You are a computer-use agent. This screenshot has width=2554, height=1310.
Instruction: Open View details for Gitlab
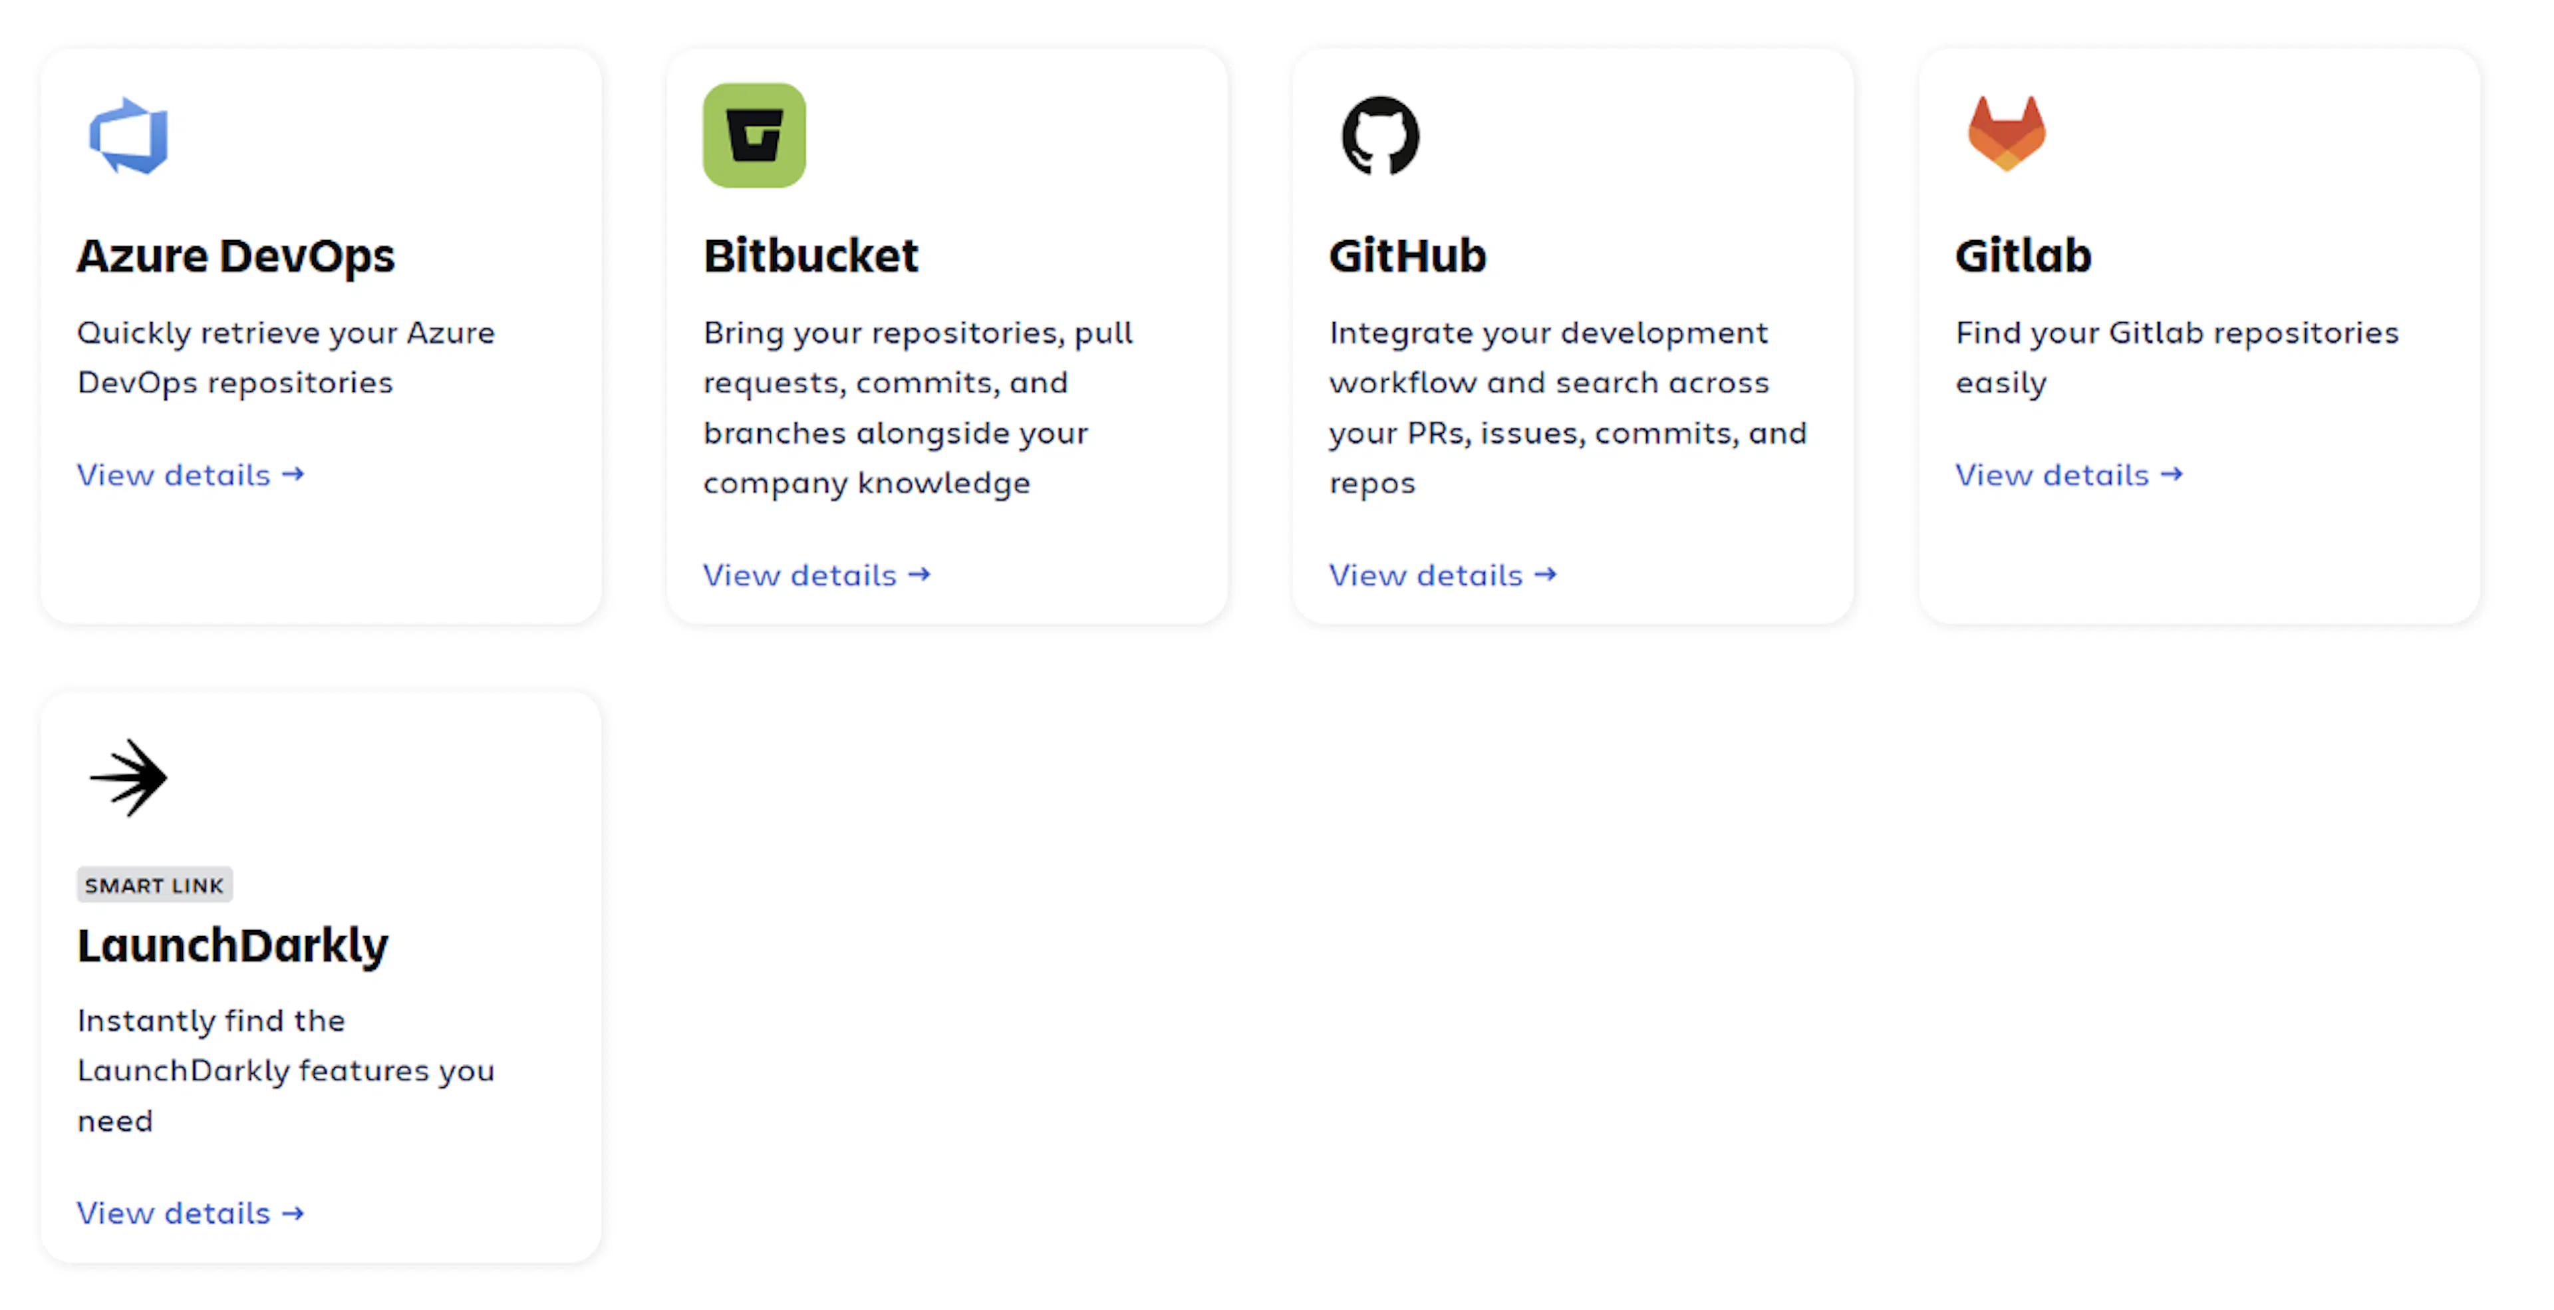click(x=2069, y=475)
